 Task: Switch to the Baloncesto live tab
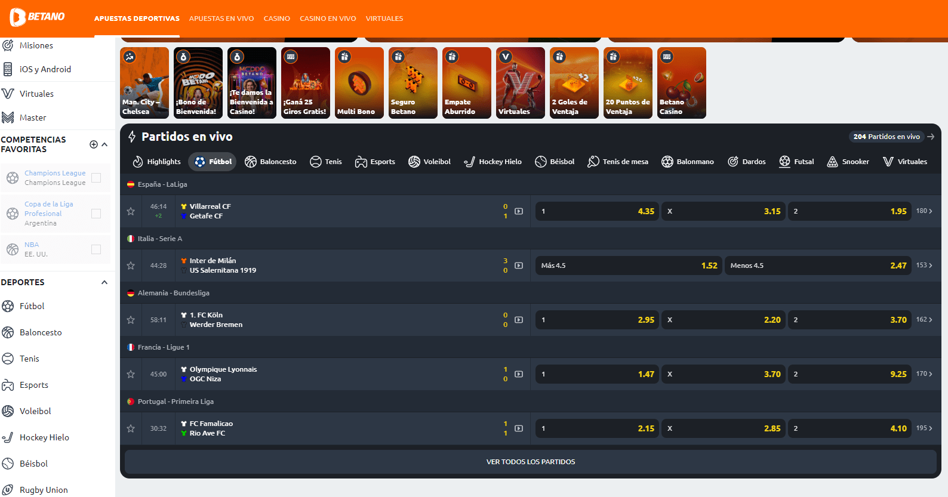coord(270,162)
